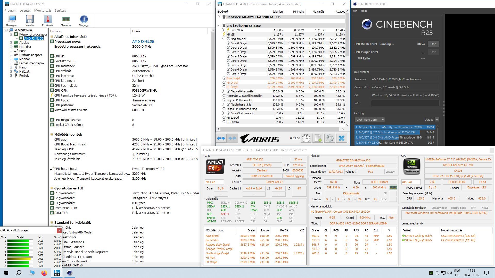This screenshot has width=495, height=278.
Task: Open the volume tray icon
Action: [x=450, y=273]
